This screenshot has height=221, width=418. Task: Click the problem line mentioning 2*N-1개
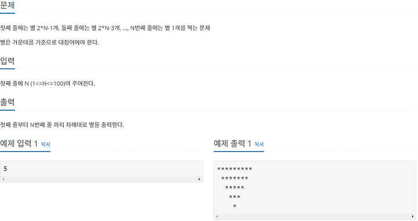pyautogui.click(x=105, y=28)
